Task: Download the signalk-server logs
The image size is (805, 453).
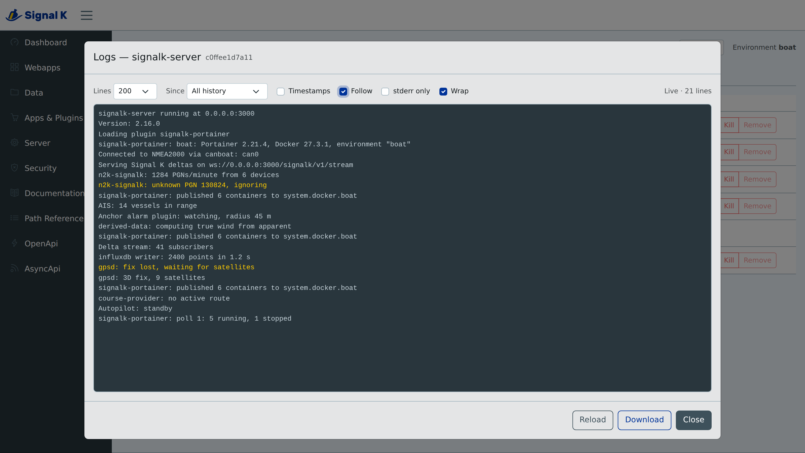Action: 644,420
